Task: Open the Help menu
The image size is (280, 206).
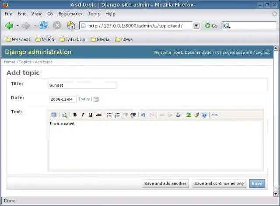Action: (x=110, y=14)
